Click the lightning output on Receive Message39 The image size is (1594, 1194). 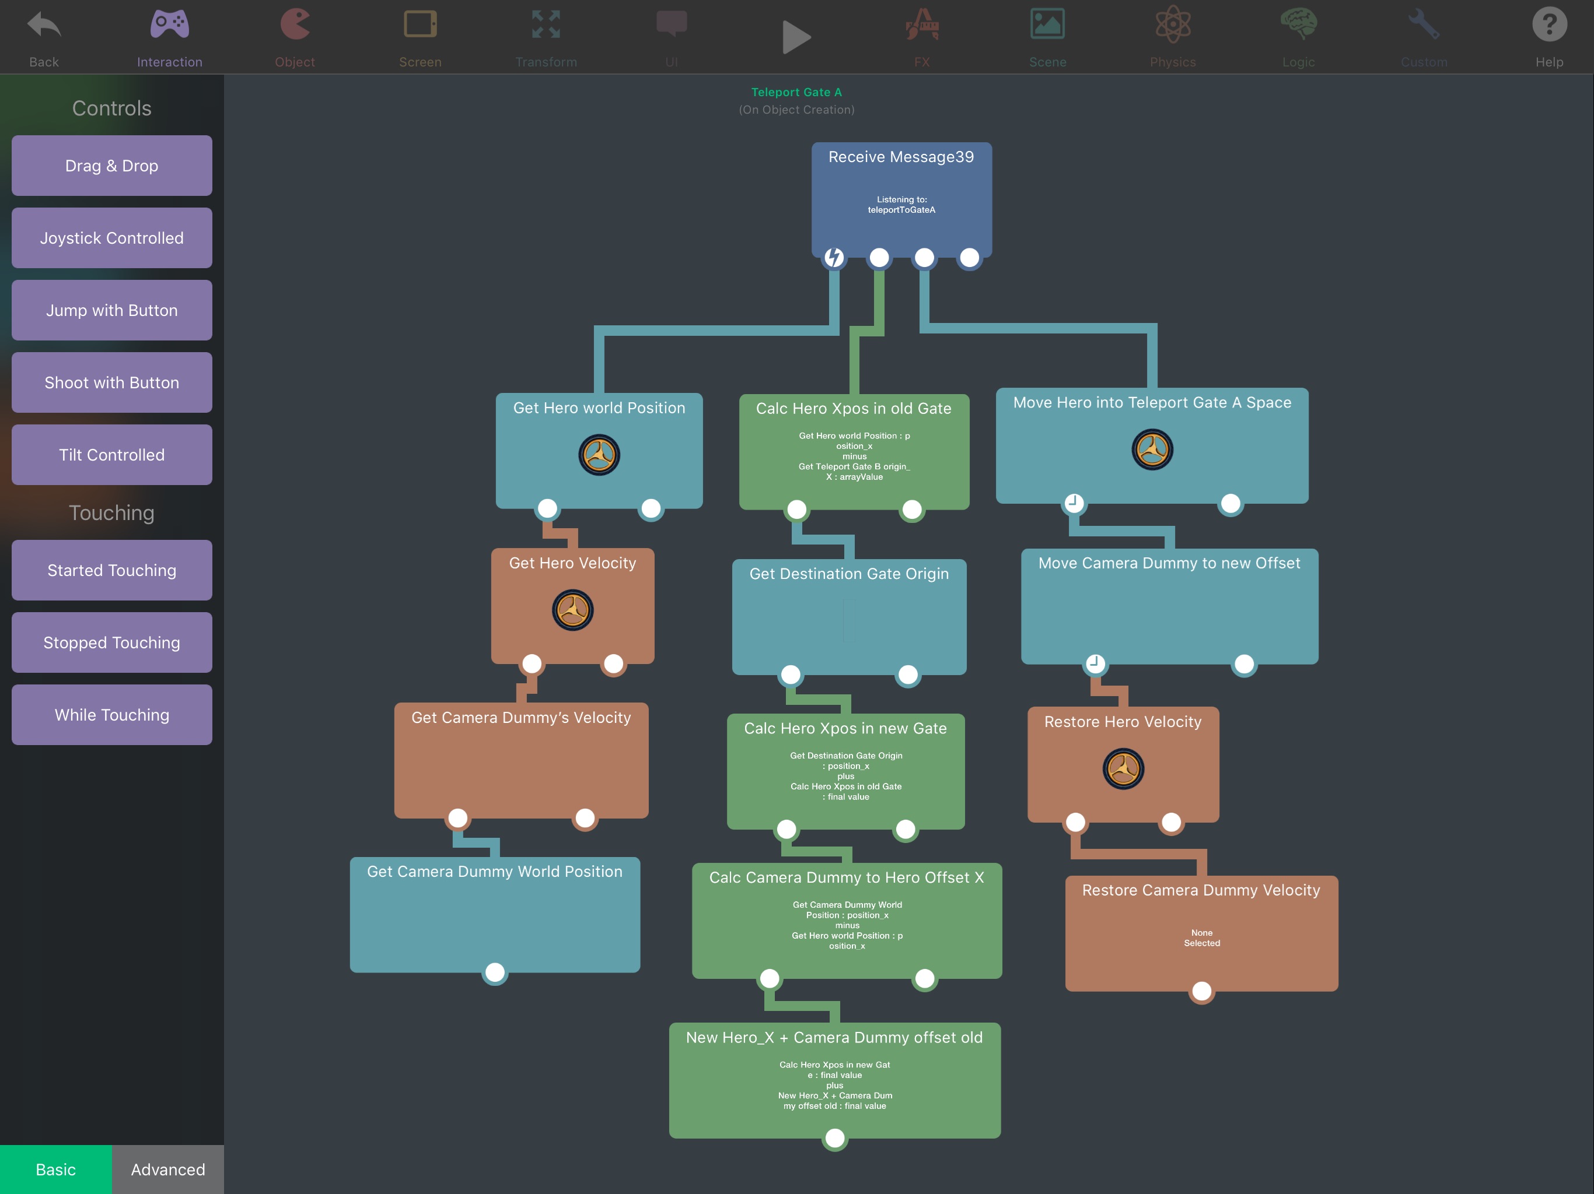click(834, 257)
